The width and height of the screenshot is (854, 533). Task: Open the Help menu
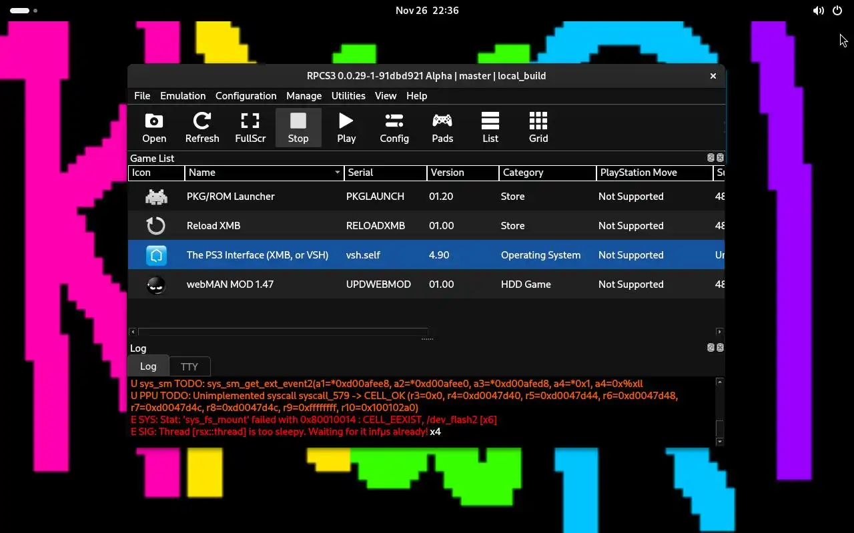click(416, 96)
